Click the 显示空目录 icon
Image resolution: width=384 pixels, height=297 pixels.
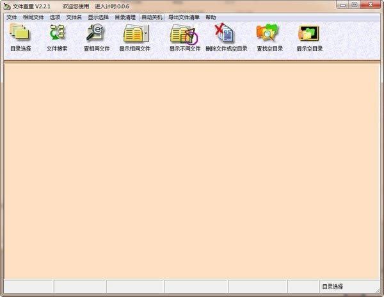(308, 33)
